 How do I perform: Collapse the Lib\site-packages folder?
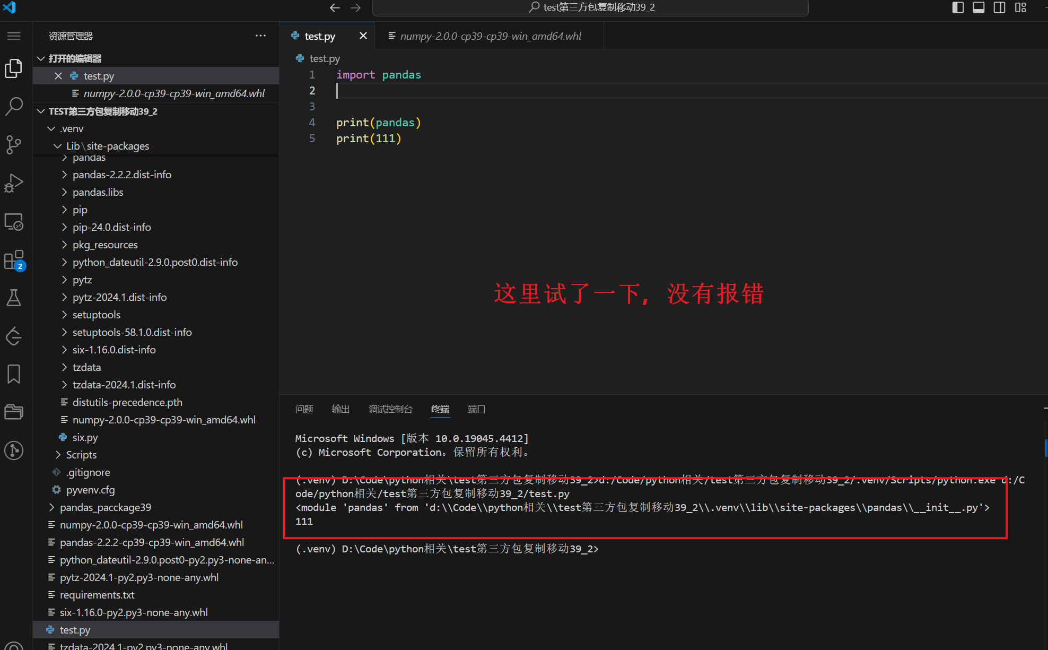(156, 146)
